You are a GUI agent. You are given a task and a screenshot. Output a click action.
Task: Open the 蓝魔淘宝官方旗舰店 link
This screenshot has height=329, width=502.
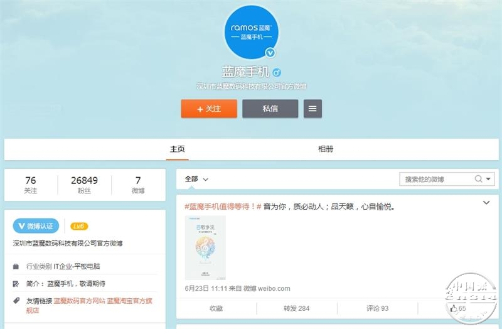pyautogui.click(x=89, y=306)
